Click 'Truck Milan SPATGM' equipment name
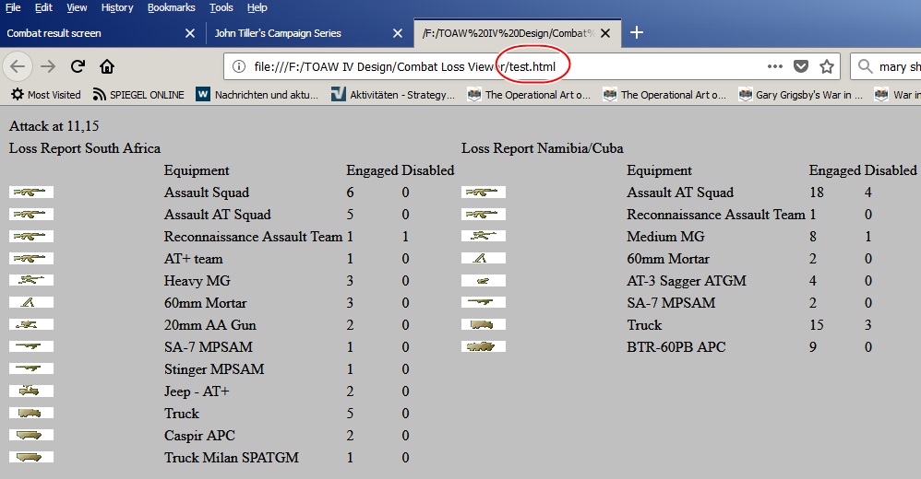 pyautogui.click(x=232, y=457)
